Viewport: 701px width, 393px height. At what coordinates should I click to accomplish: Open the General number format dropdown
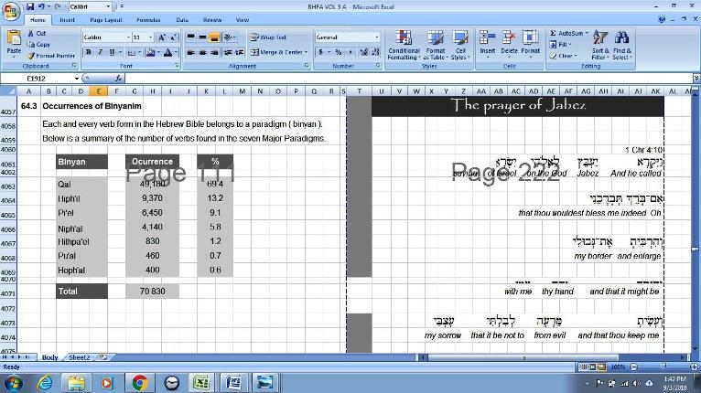pyautogui.click(x=376, y=37)
